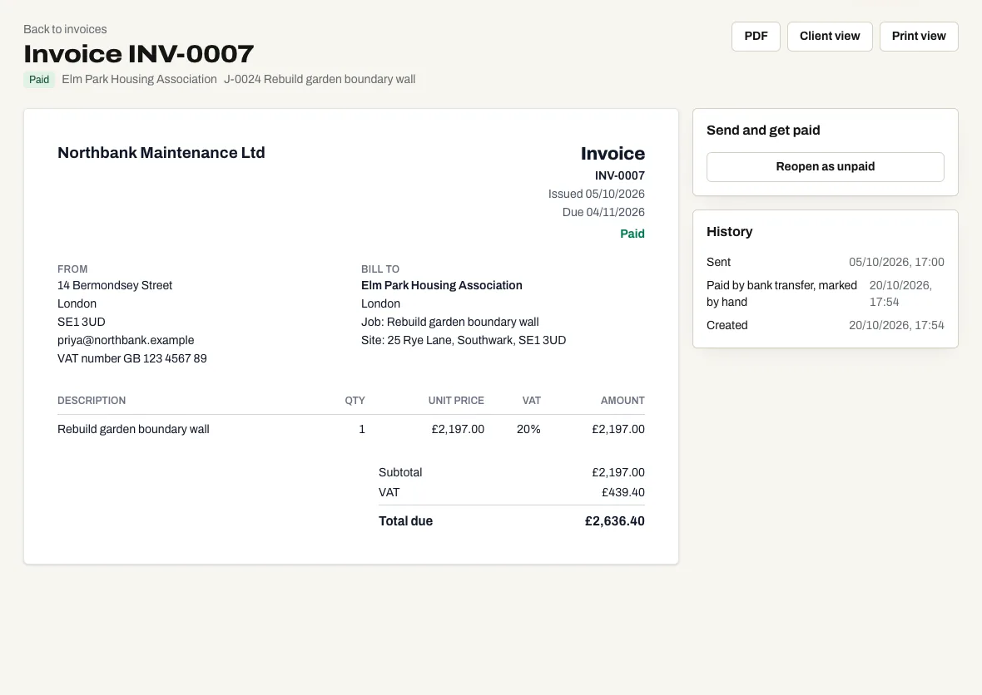Click green Paid label in invoice document
Viewport: 982px width, 695px height.
point(632,234)
